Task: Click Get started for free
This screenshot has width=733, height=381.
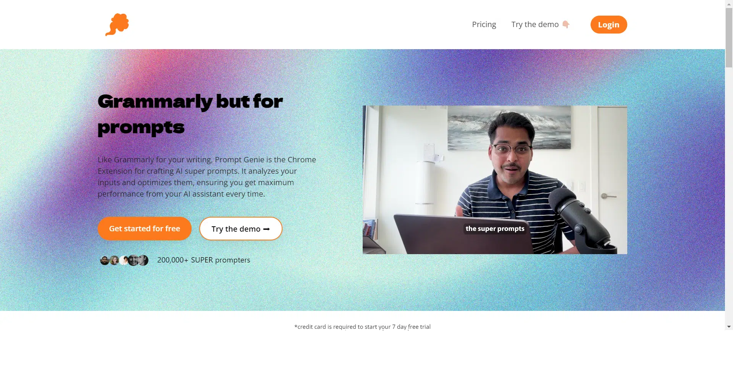Action: click(145, 229)
